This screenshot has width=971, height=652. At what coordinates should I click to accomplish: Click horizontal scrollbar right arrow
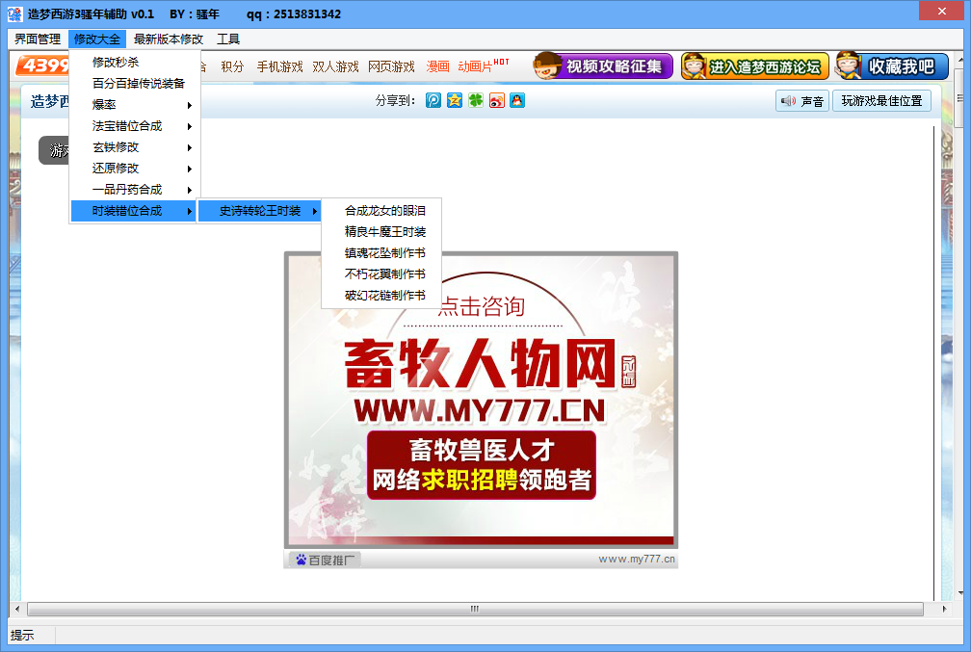[x=944, y=609]
